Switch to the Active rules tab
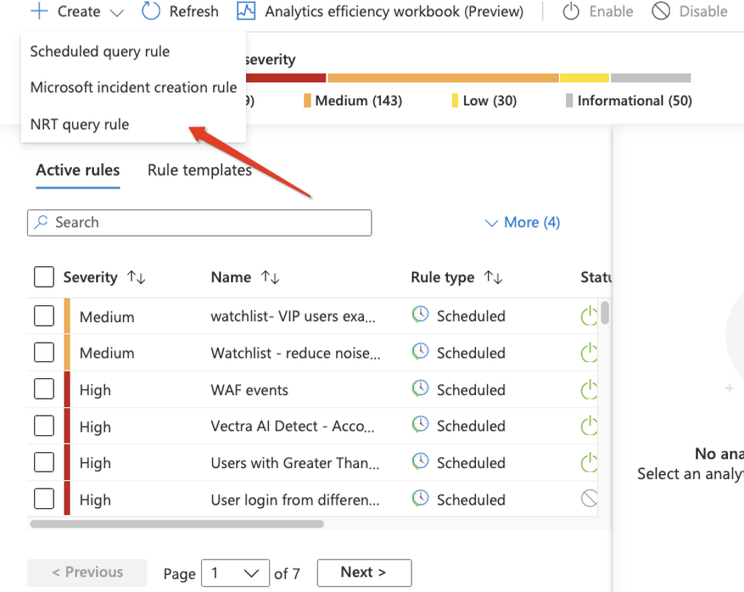744x592 pixels. (78, 170)
